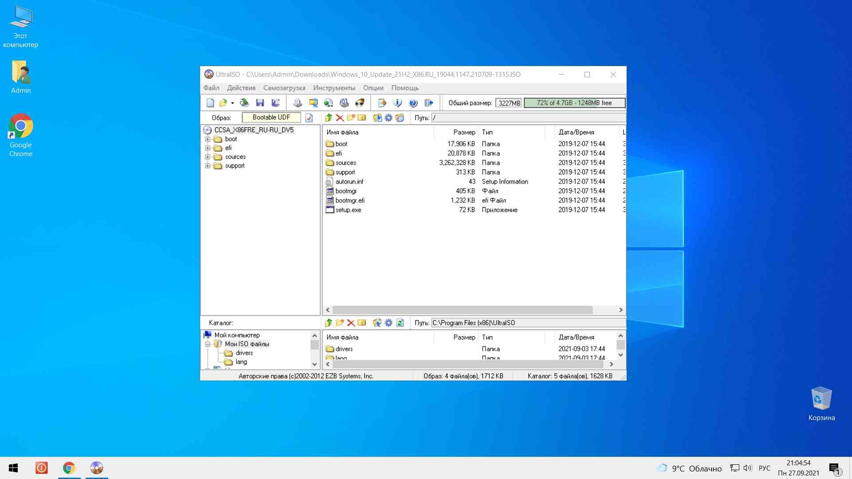Screen dimensions: 852x479
Task: Open the Опции menu
Action: (x=373, y=88)
